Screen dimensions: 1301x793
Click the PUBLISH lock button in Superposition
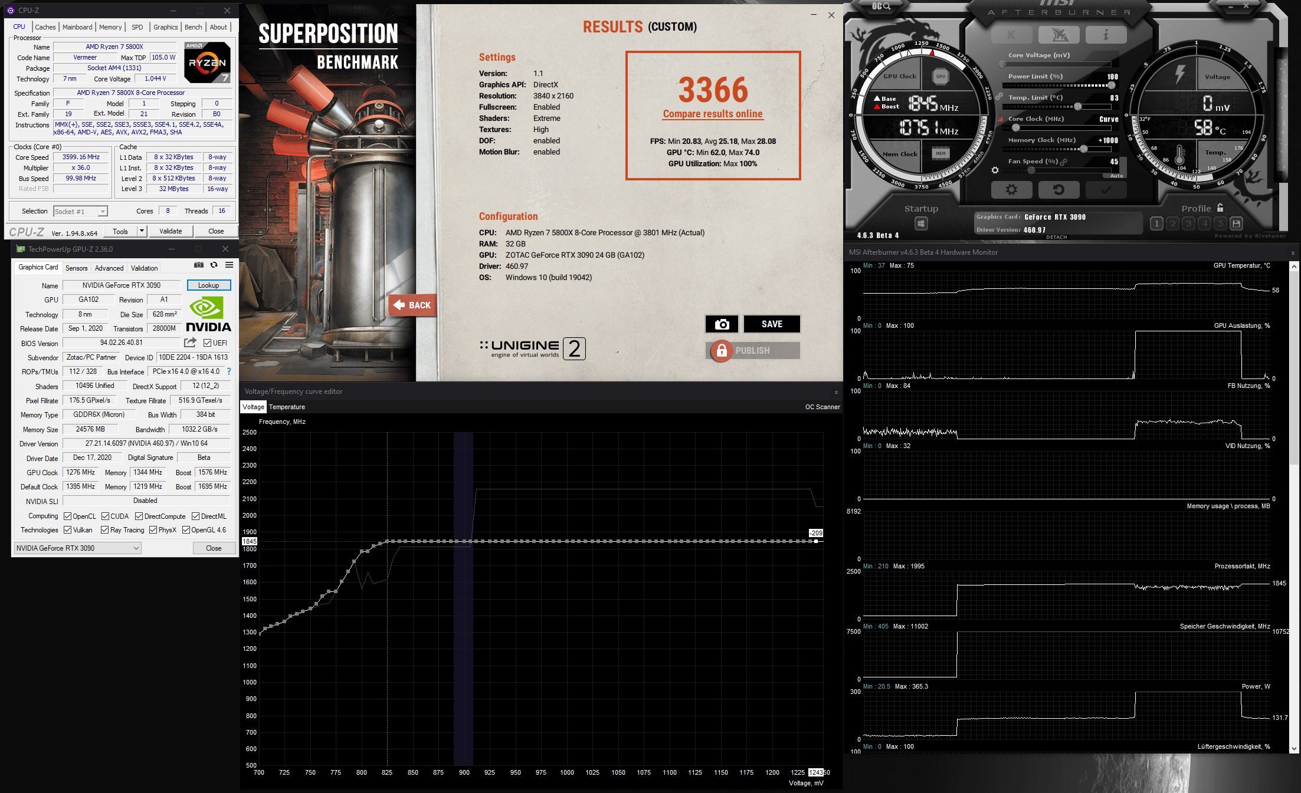point(753,350)
